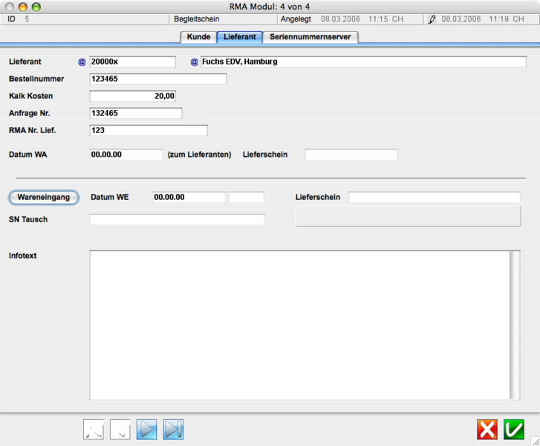Click the green checkmark save icon

(x=514, y=430)
